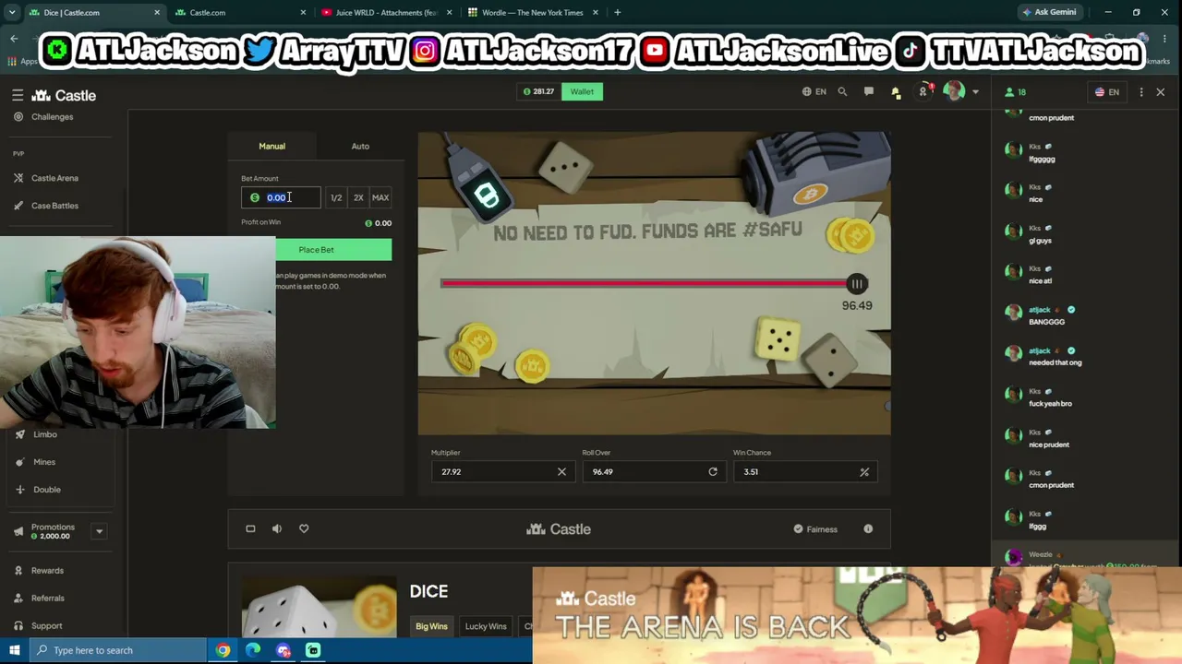Click the Dice game thumbnail image
1182x664 pixels.
tap(319, 607)
